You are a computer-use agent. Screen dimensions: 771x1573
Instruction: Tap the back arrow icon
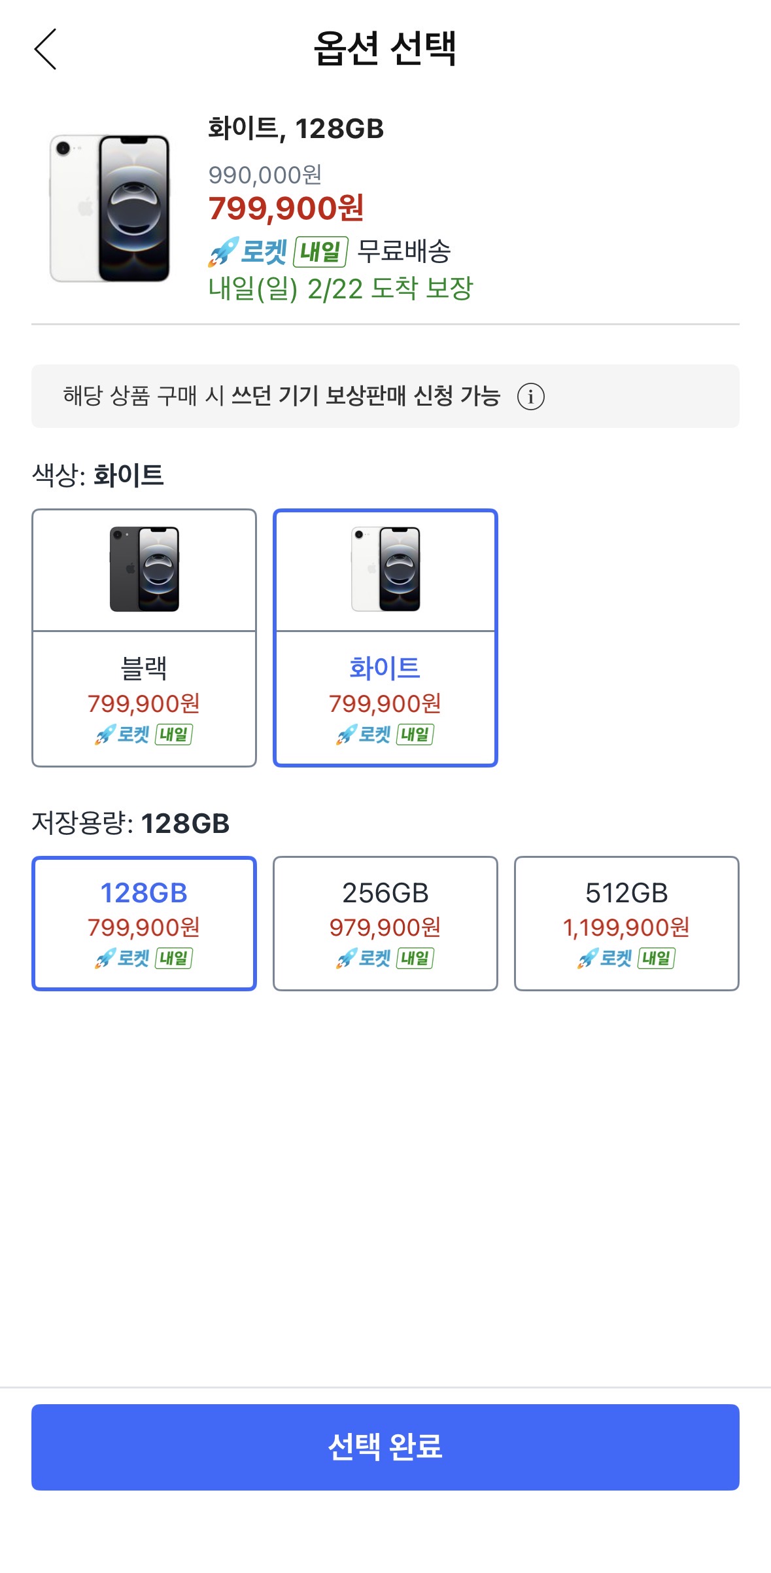pos(46,49)
